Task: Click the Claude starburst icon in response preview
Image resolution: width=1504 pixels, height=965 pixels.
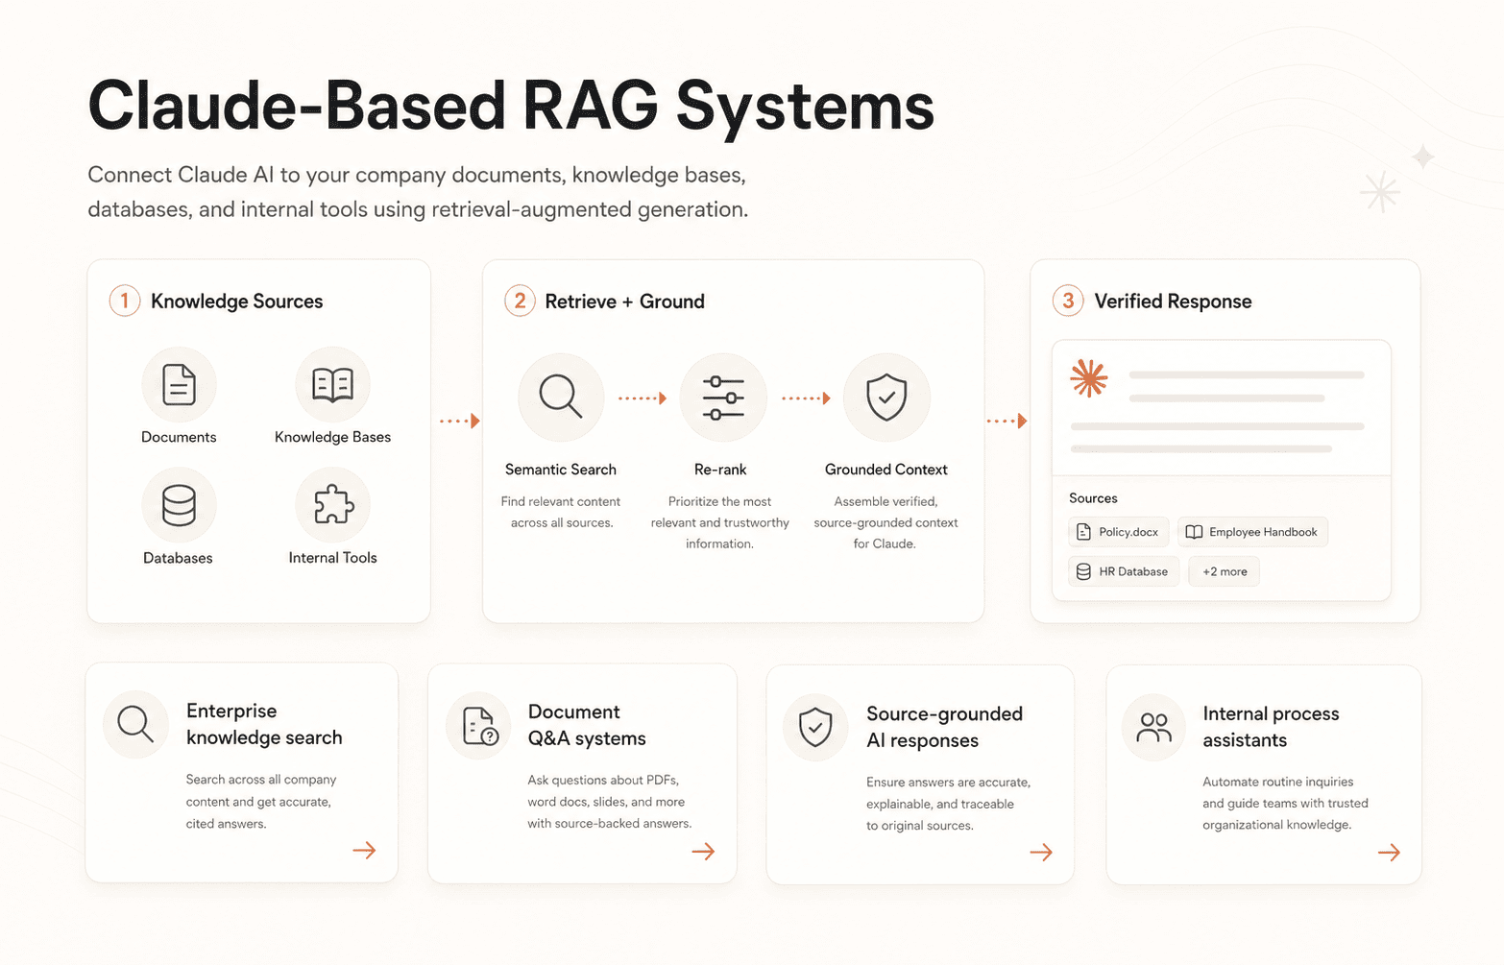Action: pyautogui.click(x=1089, y=378)
